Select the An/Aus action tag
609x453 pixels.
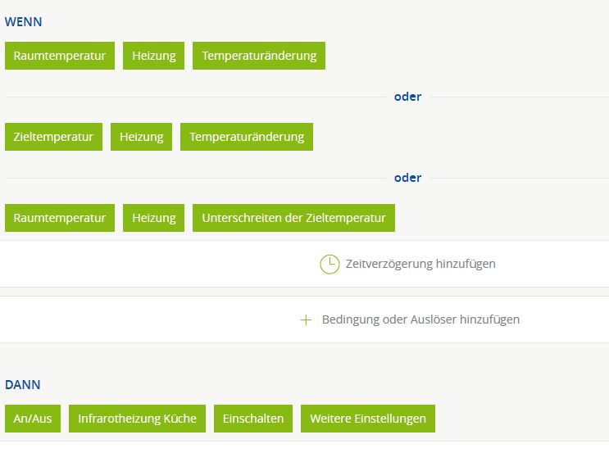pos(33,419)
